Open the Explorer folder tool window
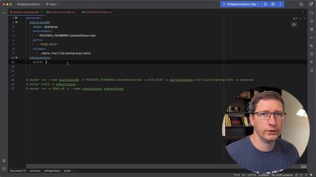316x177 pixels. point(312,13)
